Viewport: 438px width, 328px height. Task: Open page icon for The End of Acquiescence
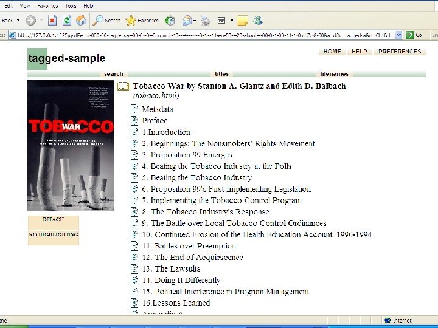click(134, 257)
